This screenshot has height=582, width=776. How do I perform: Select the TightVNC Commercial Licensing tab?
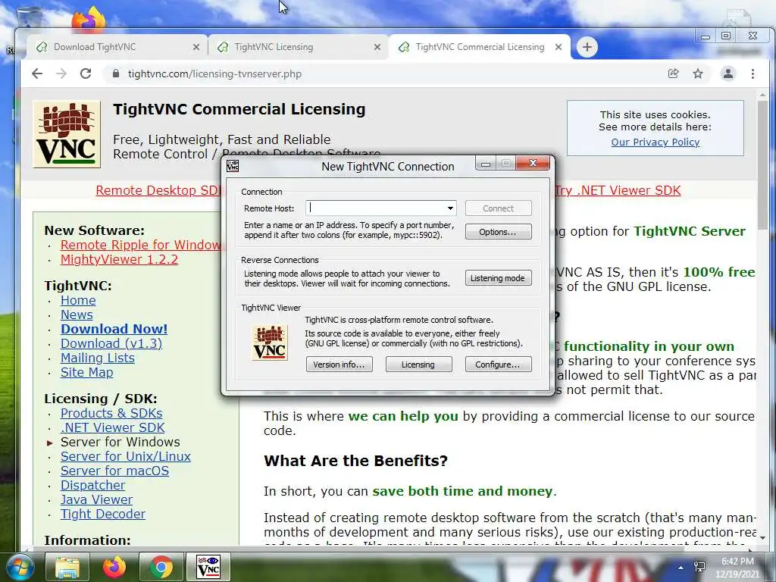(x=480, y=47)
